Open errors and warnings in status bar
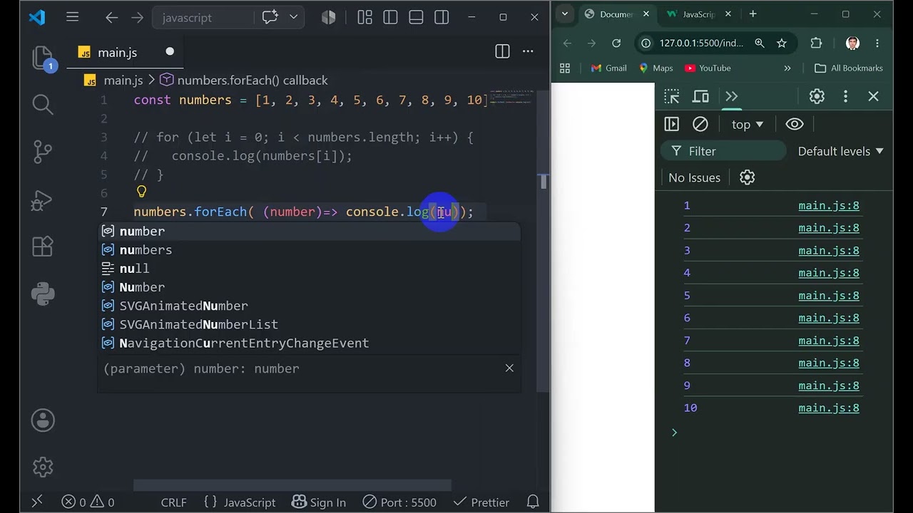Screen dimensions: 913x513 88,502
